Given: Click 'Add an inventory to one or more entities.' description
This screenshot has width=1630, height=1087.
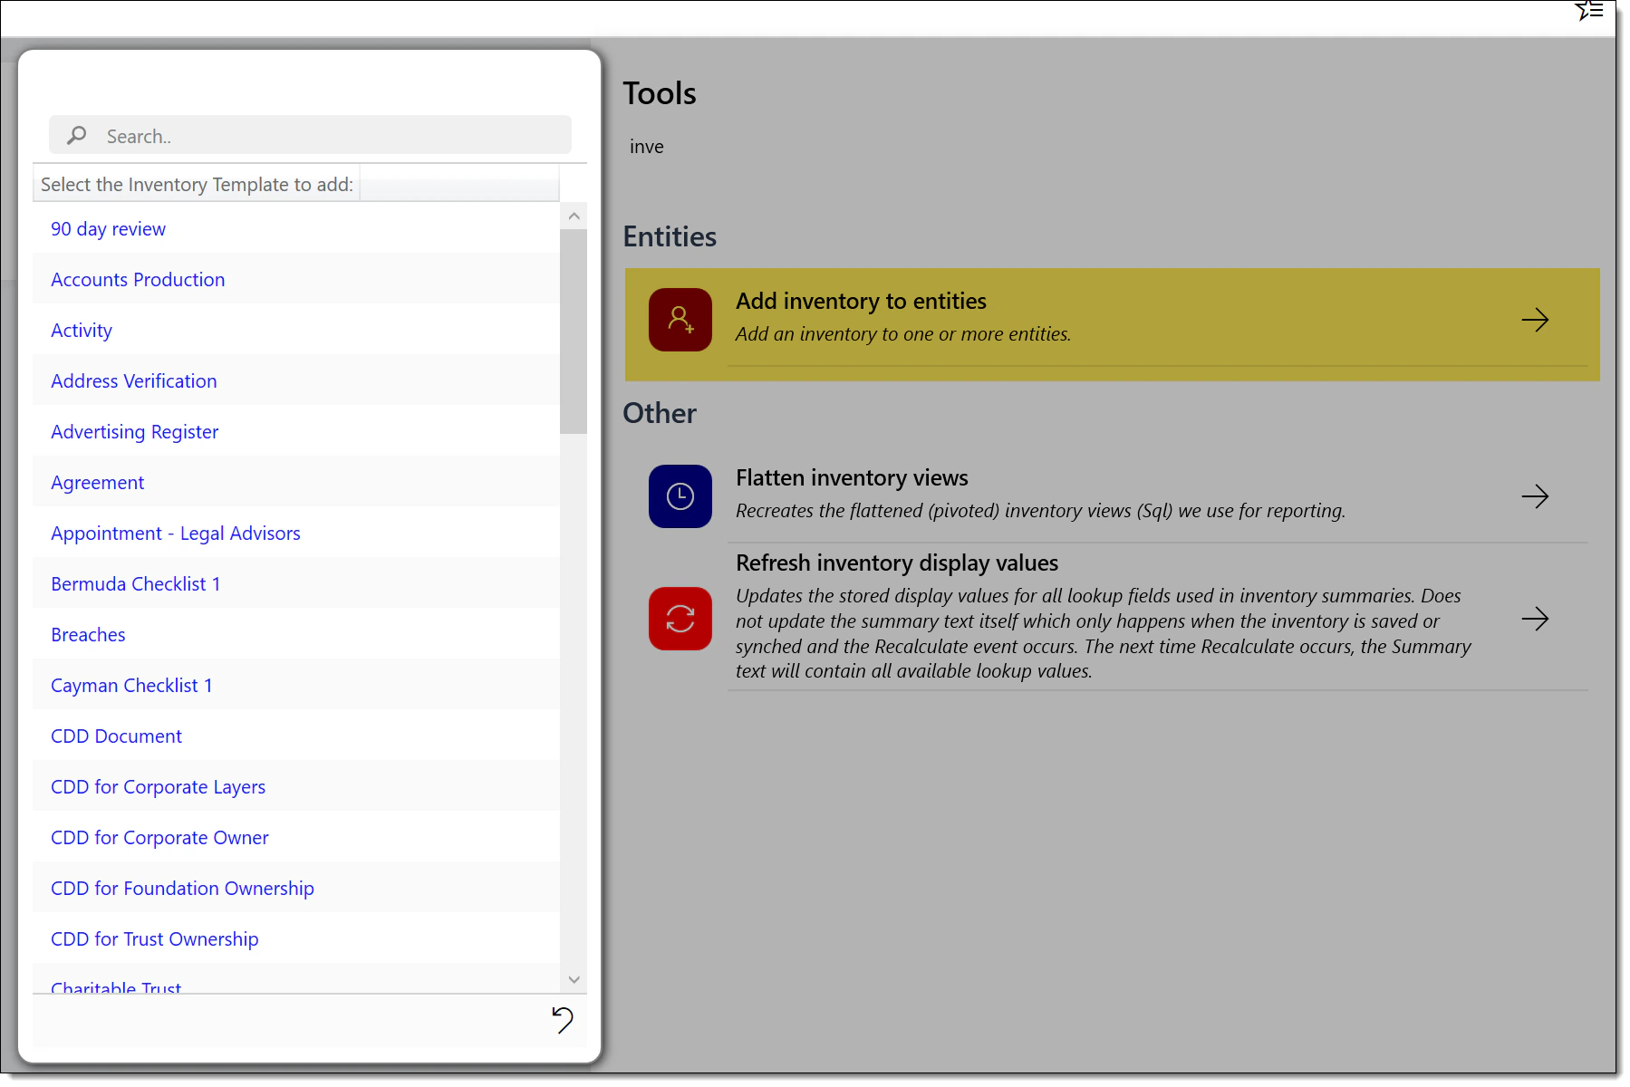Looking at the screenshot, I should tap(903, 334).
